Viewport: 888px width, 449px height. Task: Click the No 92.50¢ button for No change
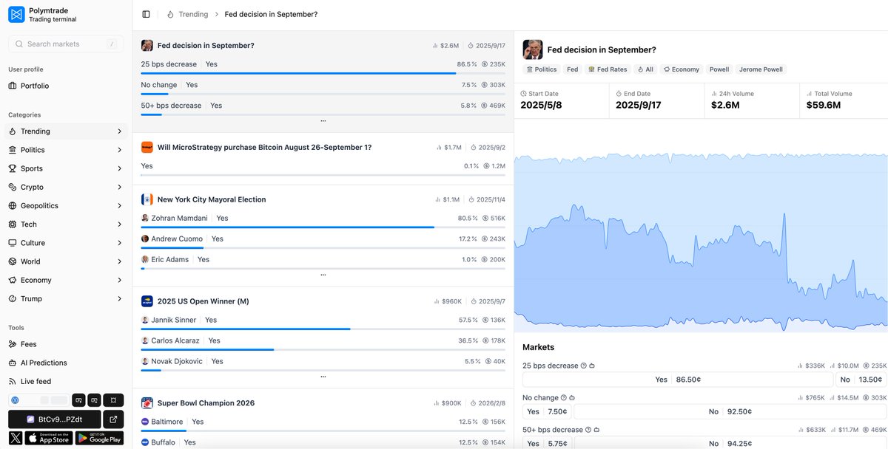729,411
